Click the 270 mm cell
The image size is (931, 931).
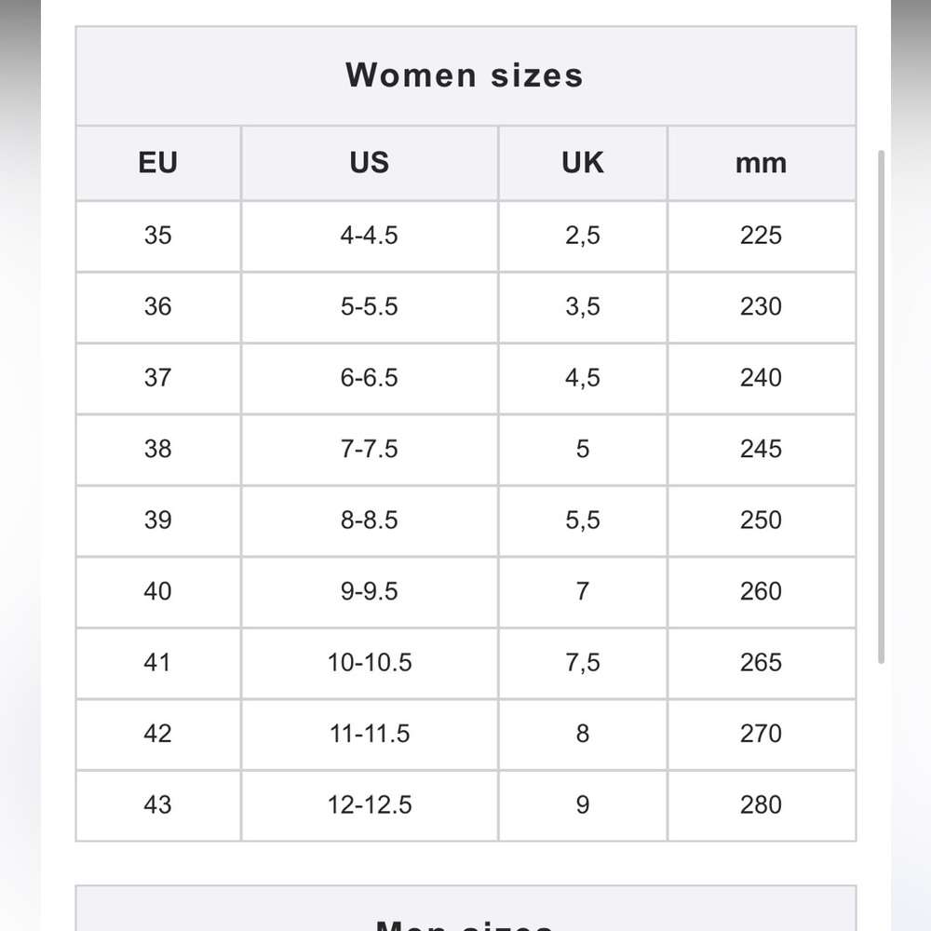point(762,735)
